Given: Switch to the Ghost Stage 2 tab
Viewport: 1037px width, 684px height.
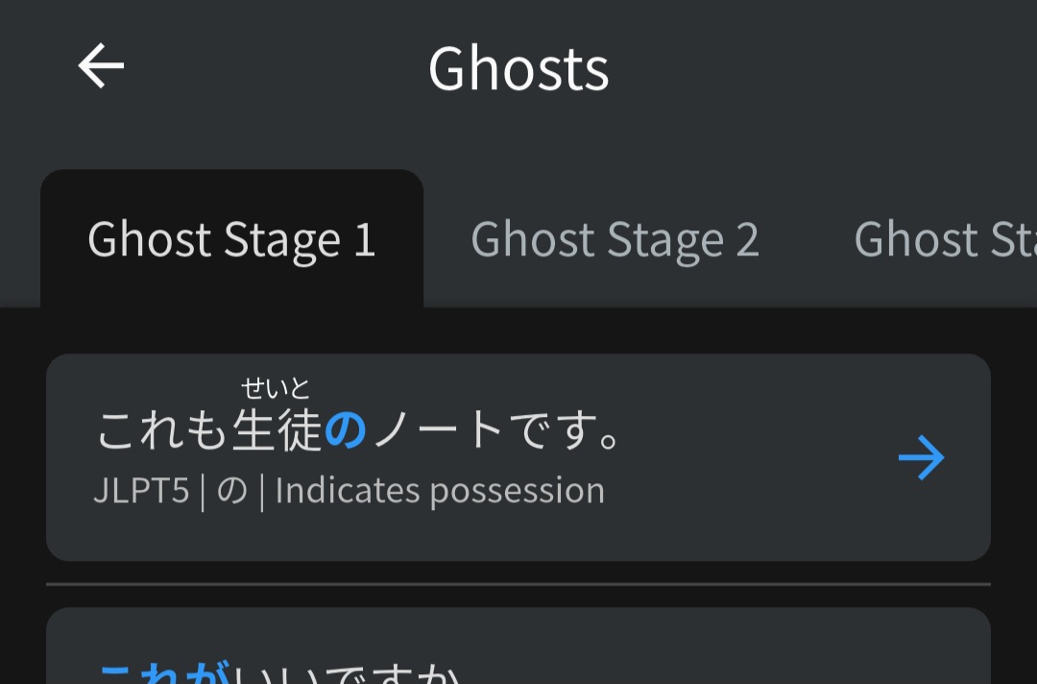Looking at the screenshot, I should pos(615,239).
